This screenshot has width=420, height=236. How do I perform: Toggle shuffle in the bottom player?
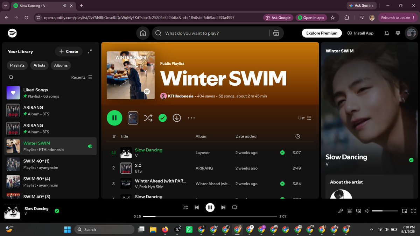click(x=185, y=207)
